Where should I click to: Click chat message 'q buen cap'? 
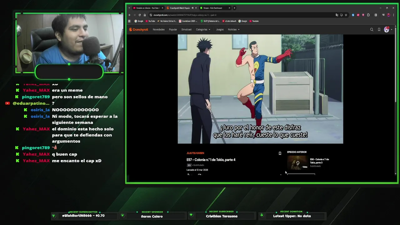[x=64, y=154]
